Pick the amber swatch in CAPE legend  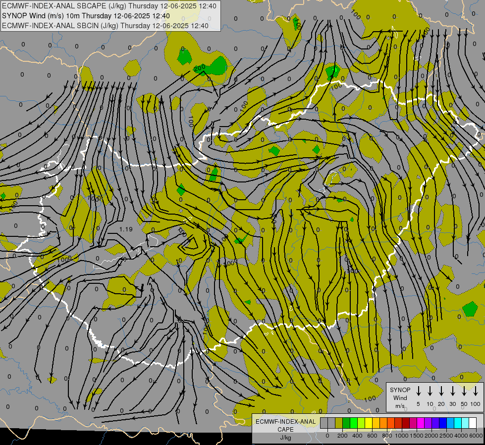click(376, 423)
